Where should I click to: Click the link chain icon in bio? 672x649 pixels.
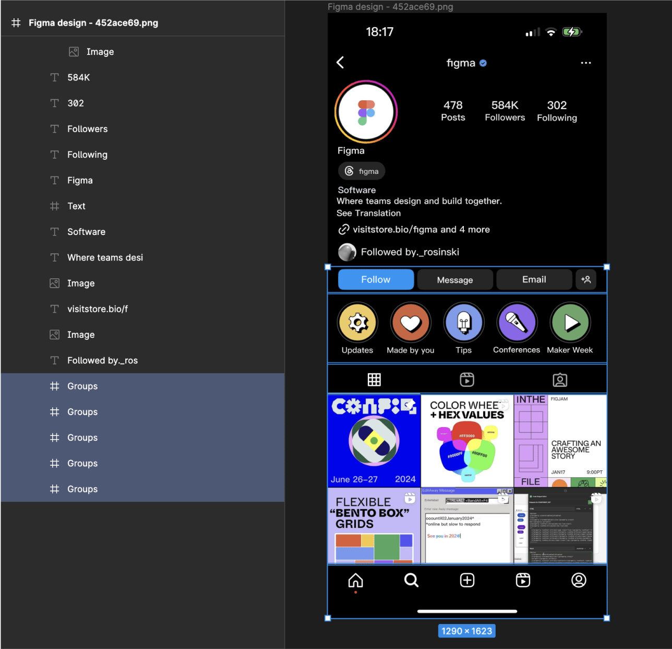coord(343,229)
